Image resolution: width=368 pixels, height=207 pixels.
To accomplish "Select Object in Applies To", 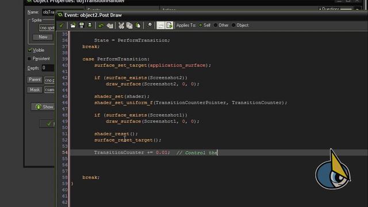I will click(x=240, y=25).
